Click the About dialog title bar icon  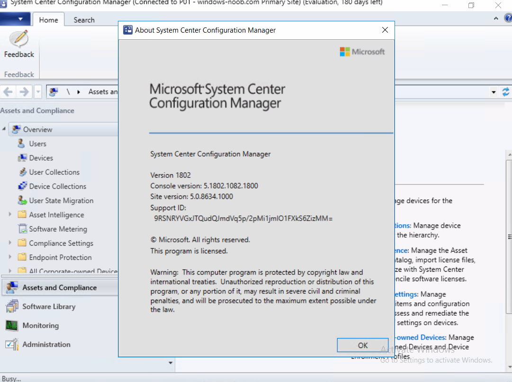(x=128, y=30)
